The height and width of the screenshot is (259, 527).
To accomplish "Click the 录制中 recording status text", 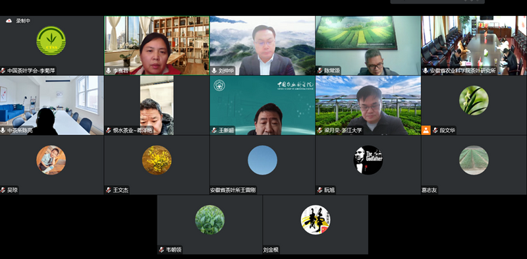I will pos(23,21).
